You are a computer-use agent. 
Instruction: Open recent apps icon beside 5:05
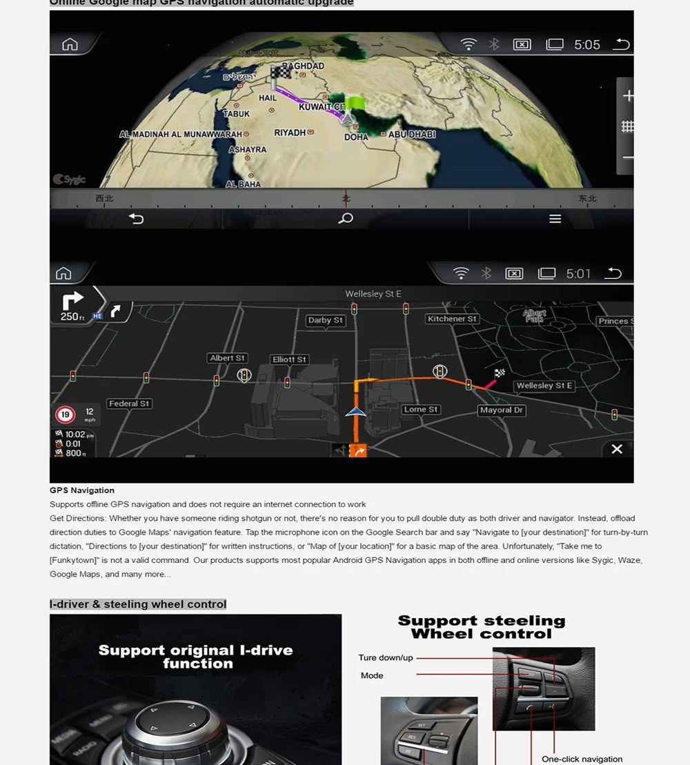click(554, 44)
